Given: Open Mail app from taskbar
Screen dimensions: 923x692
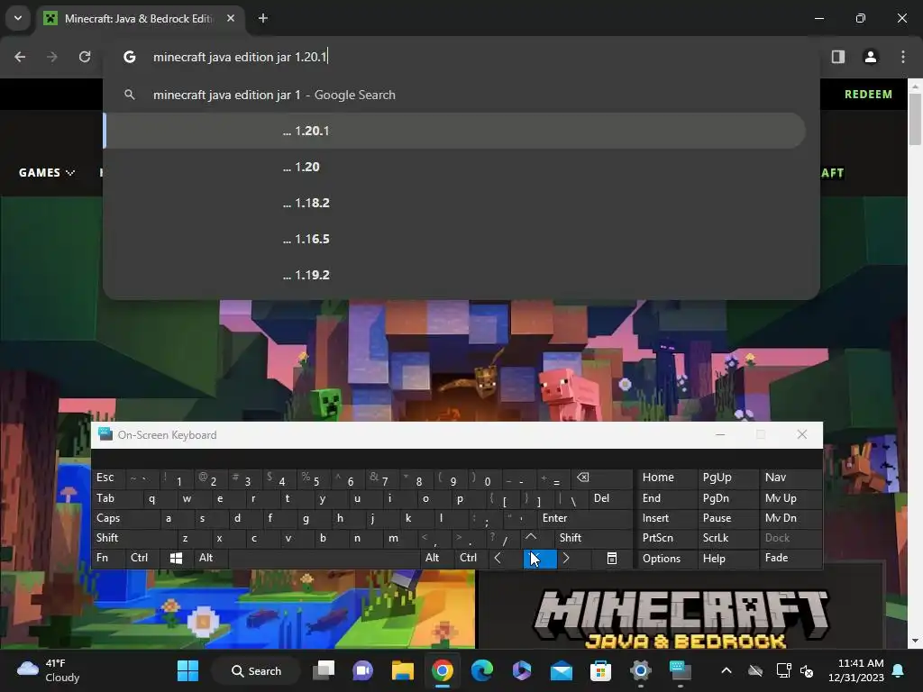Looking at the screenshot, I should pos(561,670).
